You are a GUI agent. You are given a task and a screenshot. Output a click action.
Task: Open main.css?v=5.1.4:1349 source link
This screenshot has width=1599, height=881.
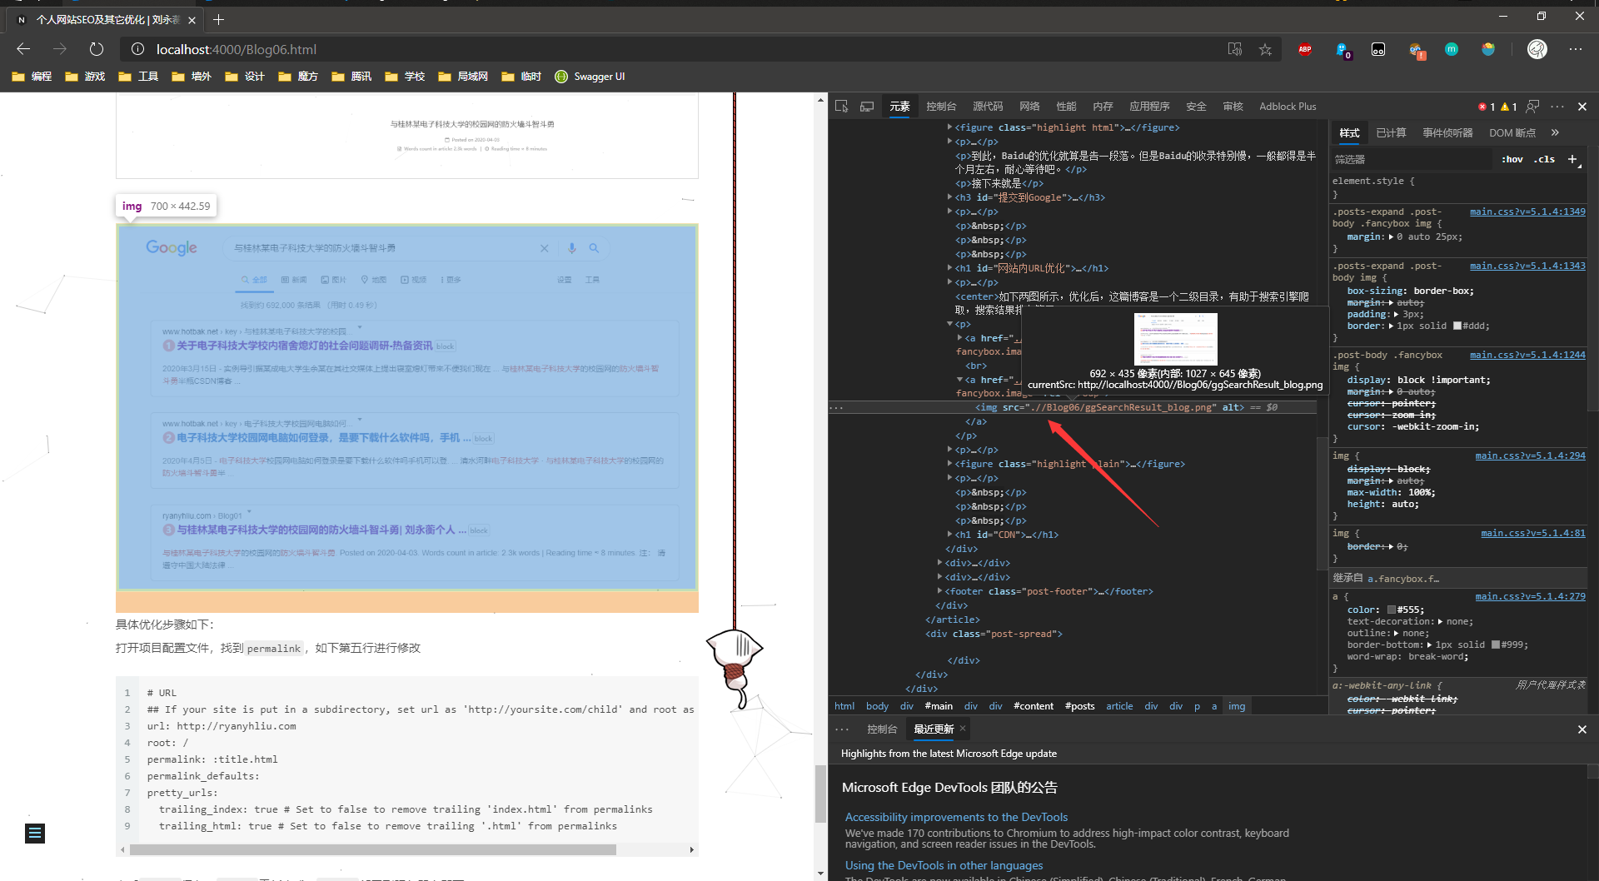click(x=1527, y=212)
